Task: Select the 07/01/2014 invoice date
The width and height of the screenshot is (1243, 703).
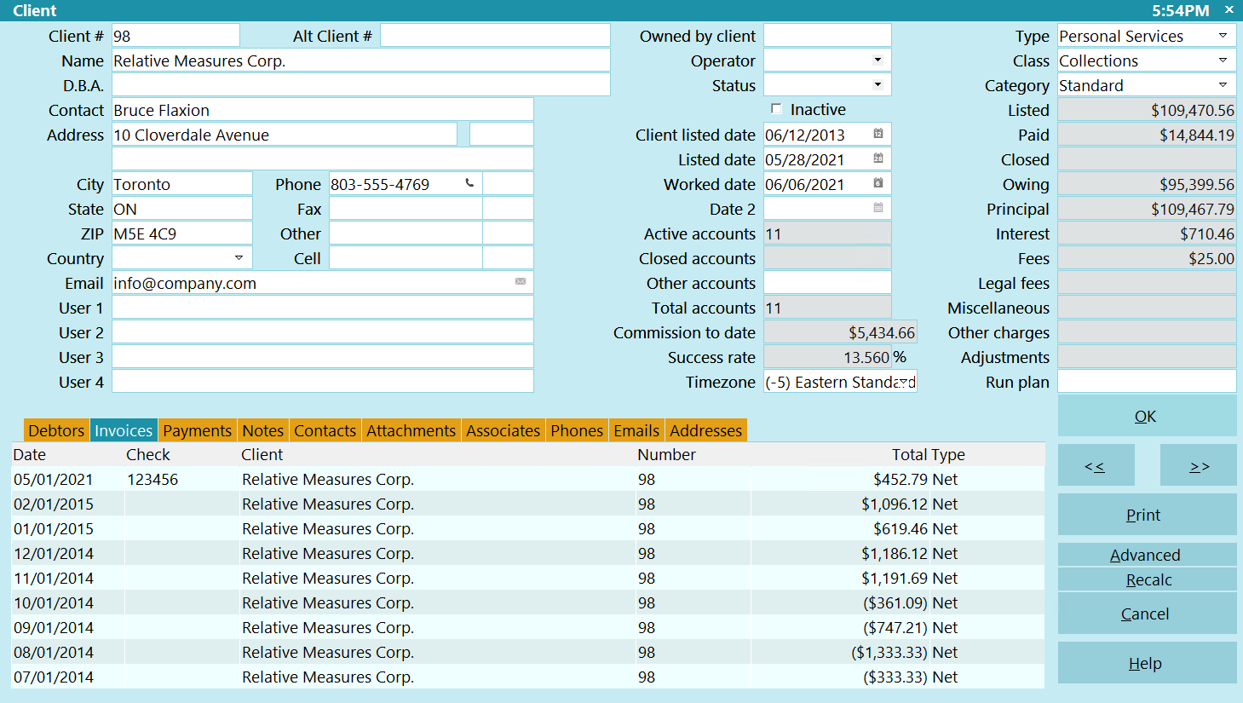Action: pyautogui.click(x=53, y=677)
